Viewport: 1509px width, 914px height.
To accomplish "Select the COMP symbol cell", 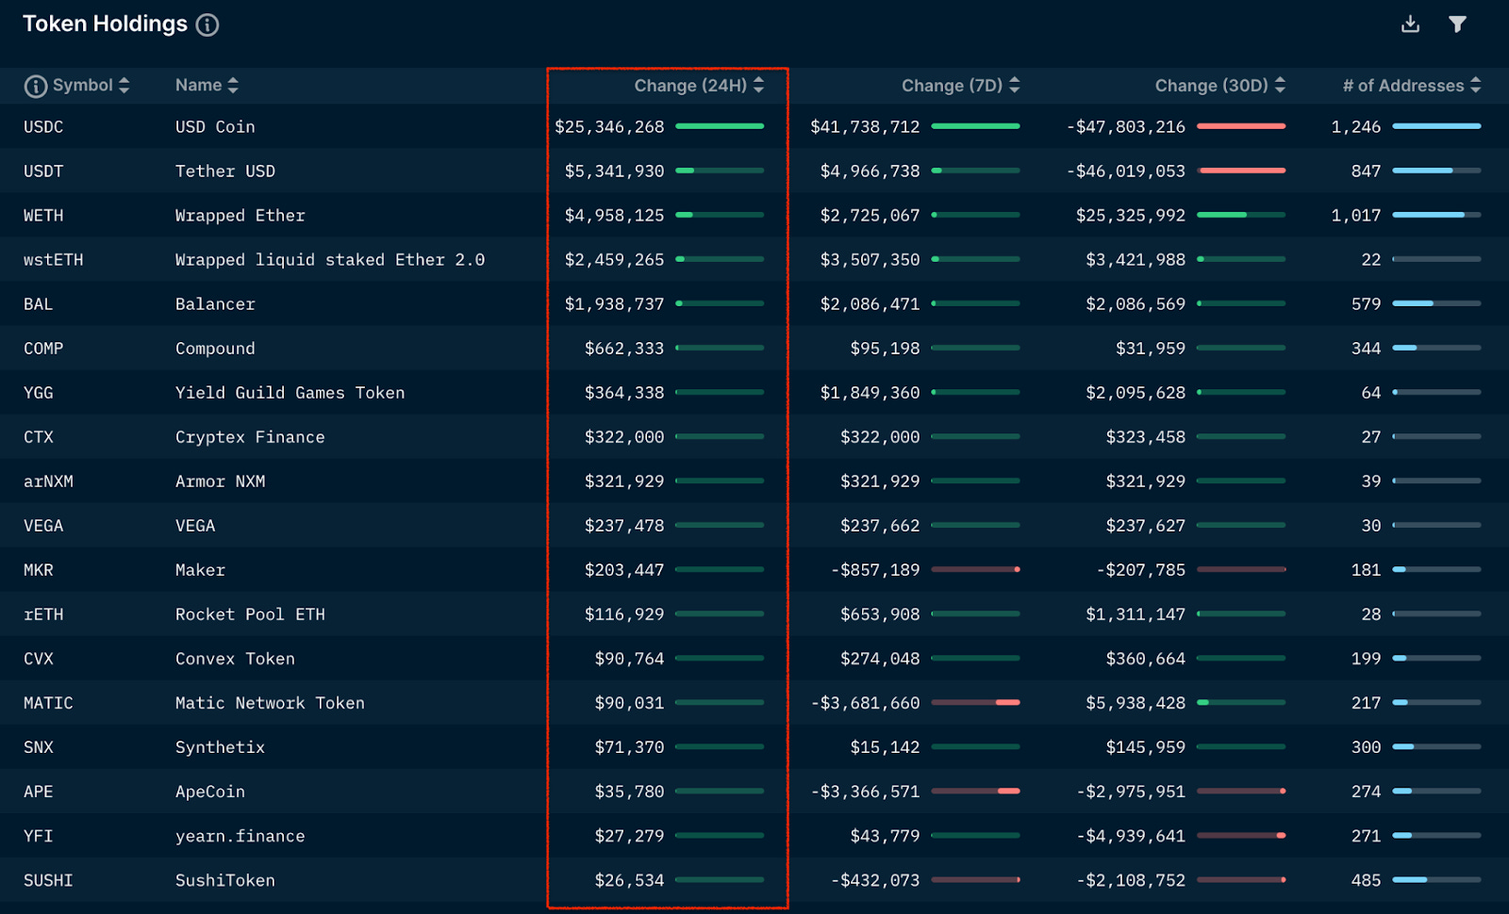I will click(x=43, y=348).
